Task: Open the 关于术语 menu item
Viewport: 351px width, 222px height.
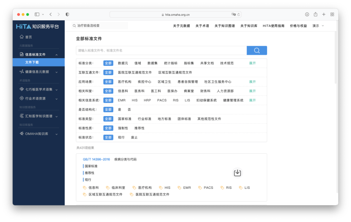Action: (x=201, y=26)
